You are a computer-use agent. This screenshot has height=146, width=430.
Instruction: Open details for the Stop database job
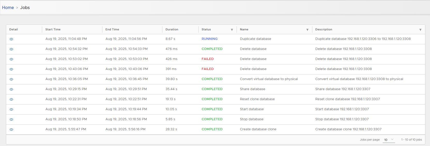[x=11, y=119]
